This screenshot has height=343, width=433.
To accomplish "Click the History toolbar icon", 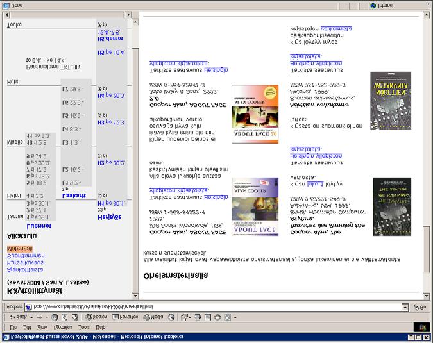I will coord(171,317).
